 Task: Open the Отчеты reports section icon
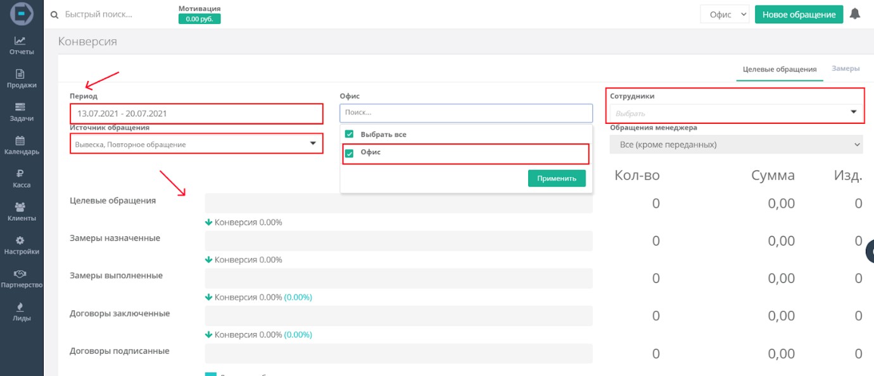click(21, 40)
